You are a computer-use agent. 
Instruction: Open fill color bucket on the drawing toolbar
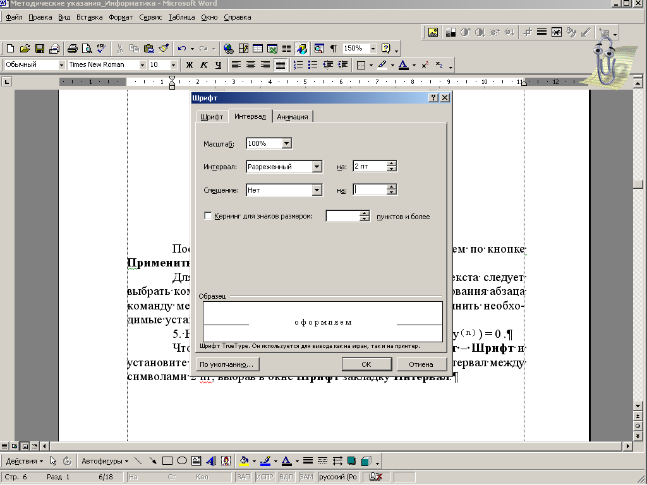244,461
